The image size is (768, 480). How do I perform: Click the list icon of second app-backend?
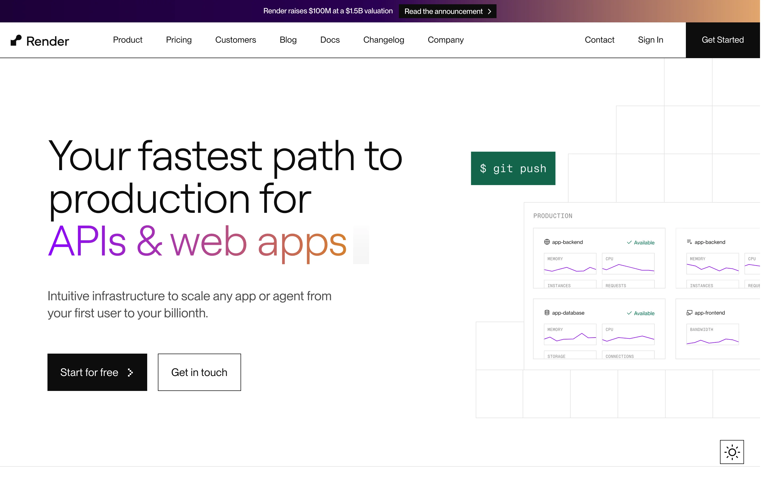(x=689, y=242)
